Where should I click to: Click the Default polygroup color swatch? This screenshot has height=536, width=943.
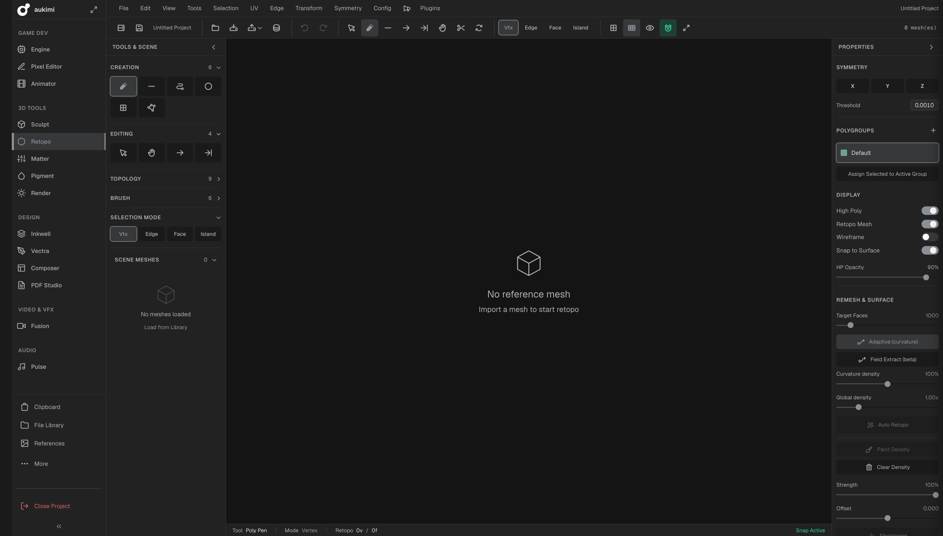(x=844, y=153)
